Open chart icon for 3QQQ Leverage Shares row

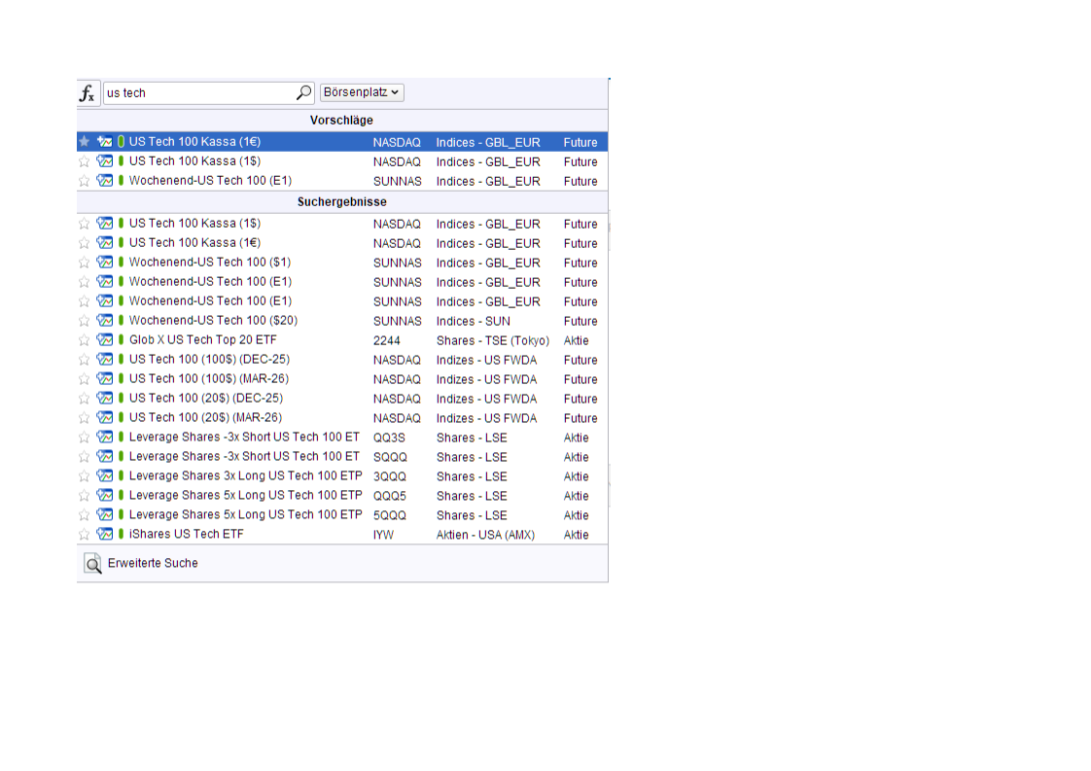click(105, 476)
